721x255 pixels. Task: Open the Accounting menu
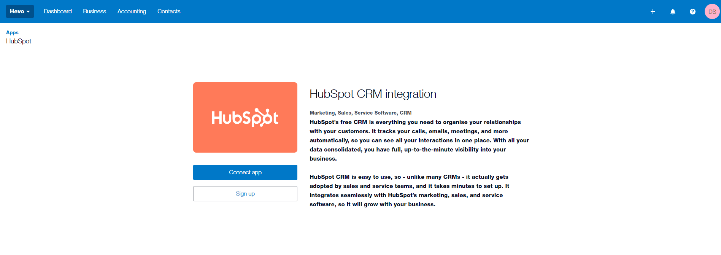tap(132, 11)
